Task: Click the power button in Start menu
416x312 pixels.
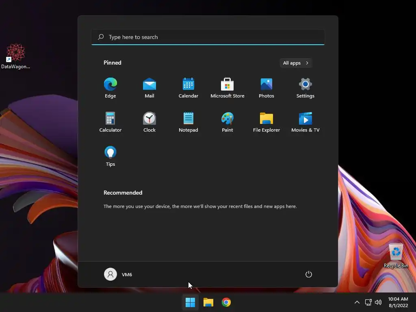Action: tap(309, 274)
